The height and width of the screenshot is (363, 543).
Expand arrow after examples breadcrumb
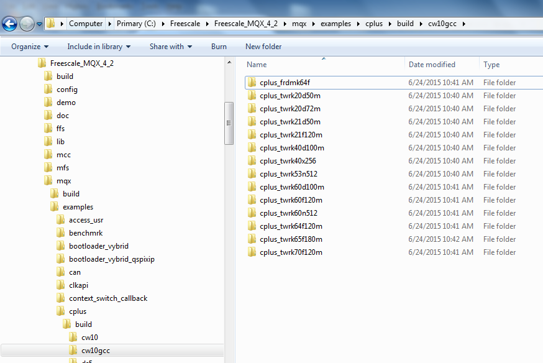click(x=358, y=24)
